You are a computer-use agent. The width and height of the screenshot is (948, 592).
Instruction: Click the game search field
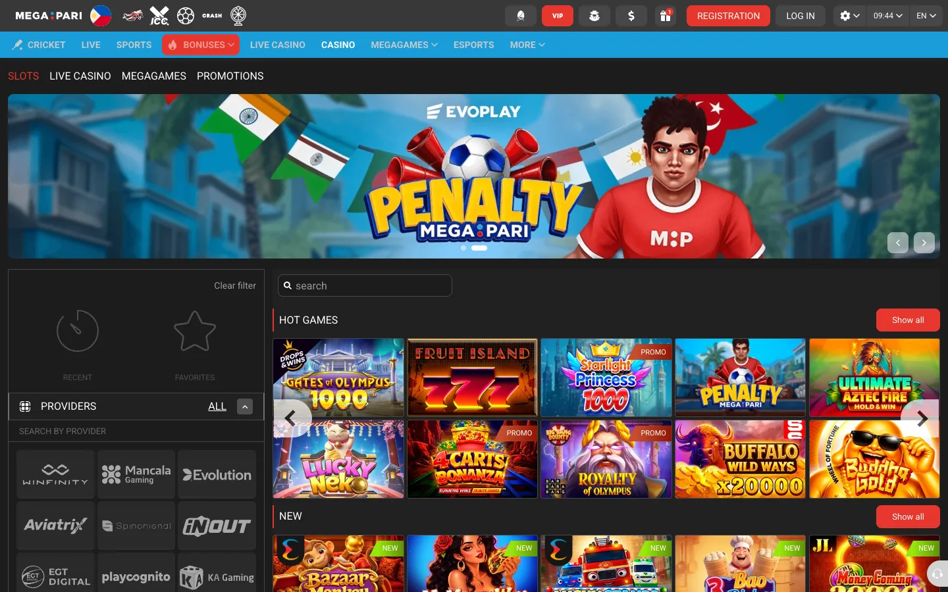pyautogui.click(x=365, y=285)
